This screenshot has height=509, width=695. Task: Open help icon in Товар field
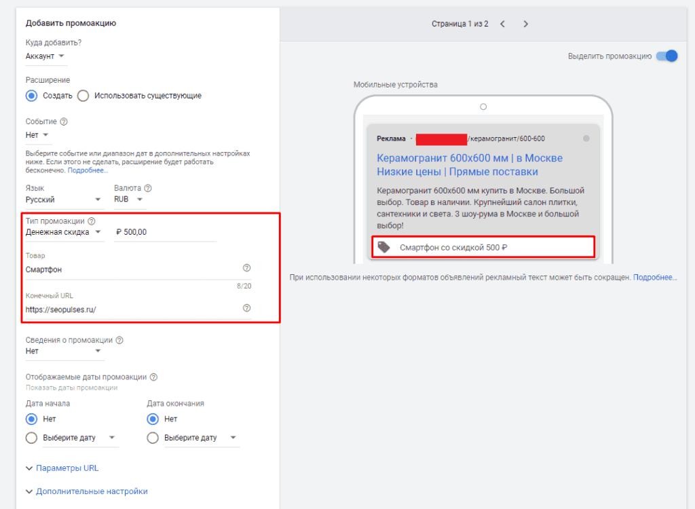[x=247, y=268]
